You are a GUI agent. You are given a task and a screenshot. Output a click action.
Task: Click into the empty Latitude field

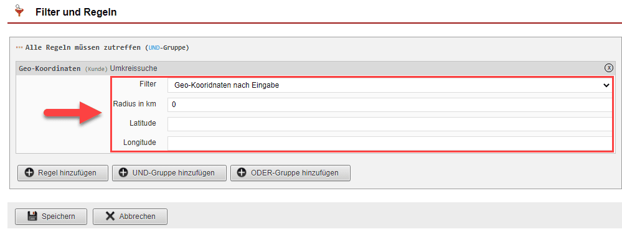tap(390, 124)
